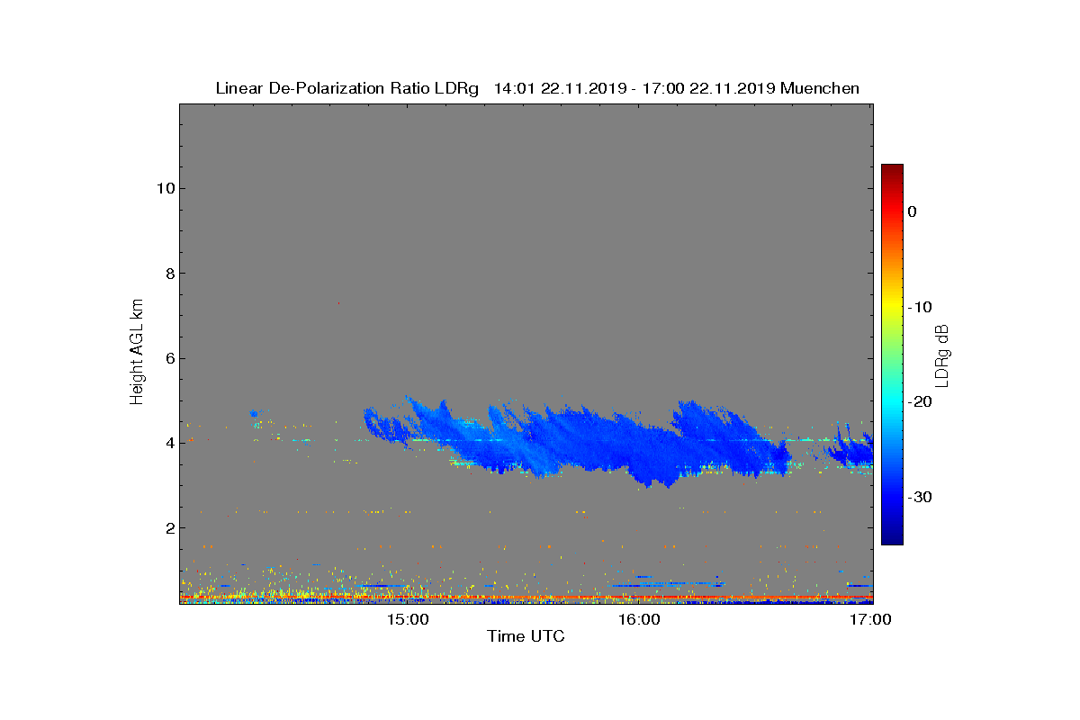Click the plot title text

[537, 88]
